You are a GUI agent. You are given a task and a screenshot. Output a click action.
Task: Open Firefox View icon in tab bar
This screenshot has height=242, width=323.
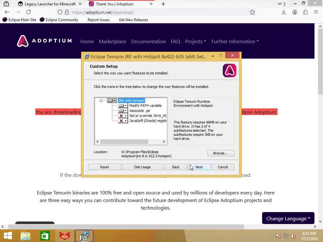pyautogui.click(x=6, y=4)
